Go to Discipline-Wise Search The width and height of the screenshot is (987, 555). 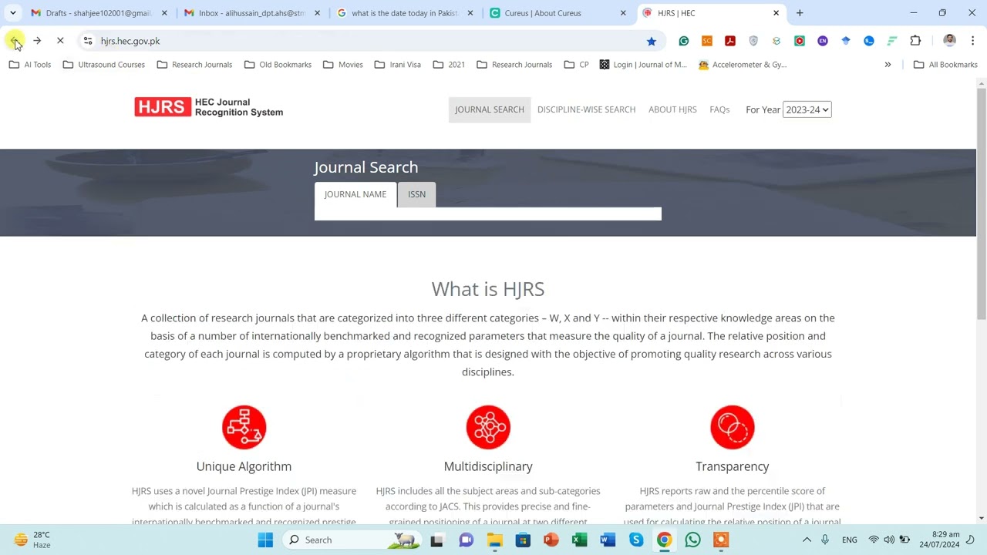[586, 109]
